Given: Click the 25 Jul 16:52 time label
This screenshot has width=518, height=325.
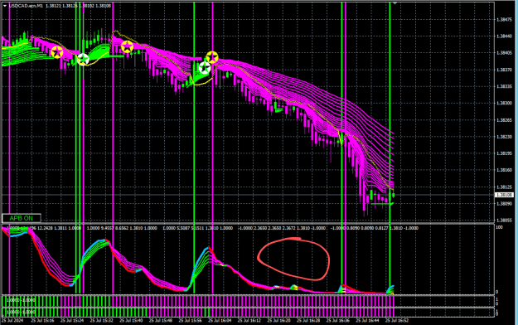Looking at the screenshot, I should (x=397, y=320).
